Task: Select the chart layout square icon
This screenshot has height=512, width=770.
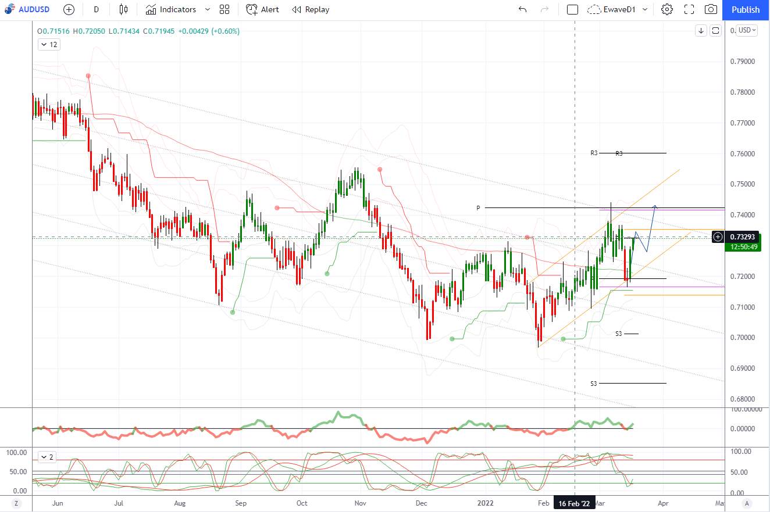Action: (572, 9)
